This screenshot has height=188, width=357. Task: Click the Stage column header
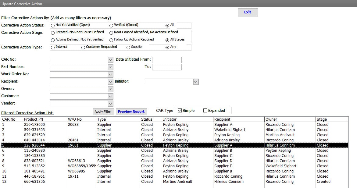click(332, 119)
